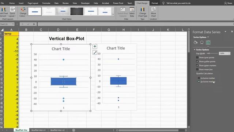Switch to BoxPlot-Hor-v1 sheet tab
Image resolution: width=234 pixels, height=132 pixels.
tap(38, 130)
